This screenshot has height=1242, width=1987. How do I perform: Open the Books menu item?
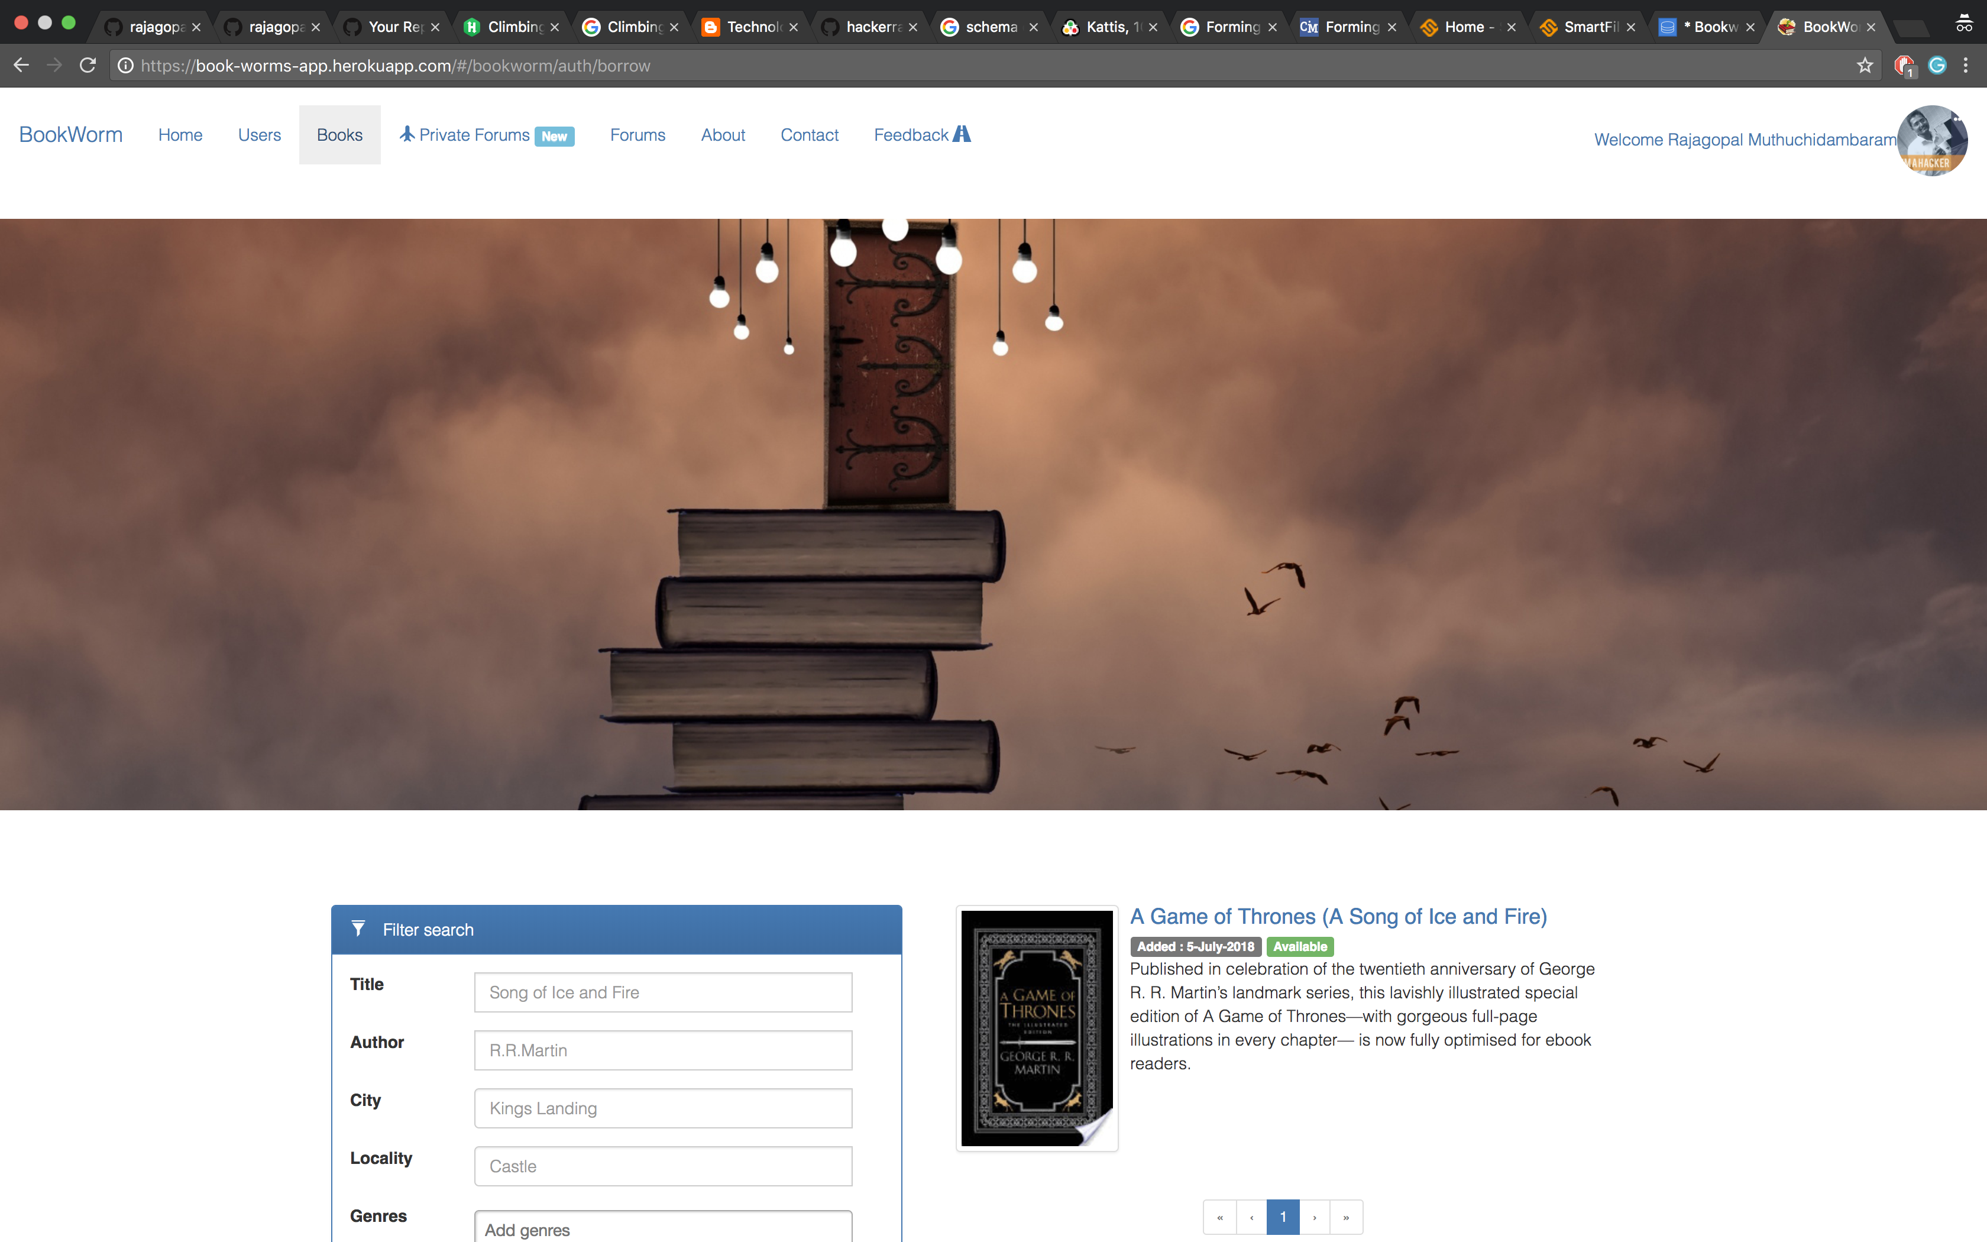(339, 135)
